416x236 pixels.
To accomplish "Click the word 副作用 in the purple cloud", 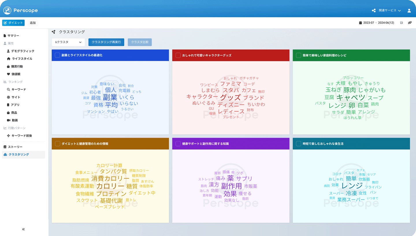I will click(231, 186).
